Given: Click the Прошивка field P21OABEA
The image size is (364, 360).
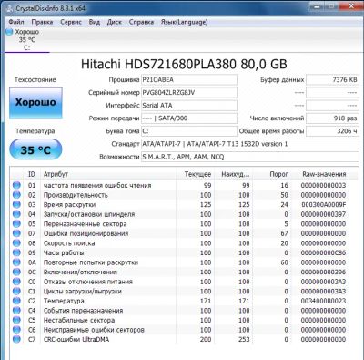Looking at the screenshot, I should click(x=189, y=80).
